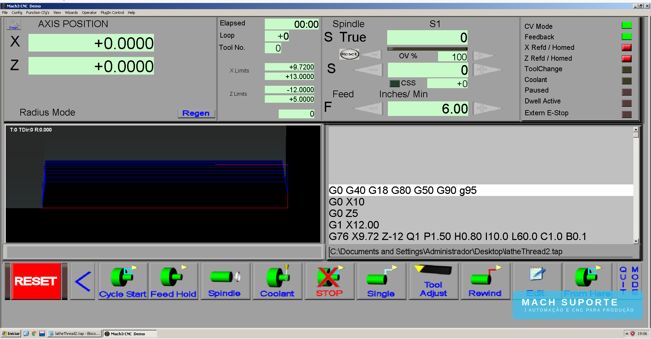This screenshot has width=651, height=339.
Task: Open the View menu
Action: click(57, 13)
